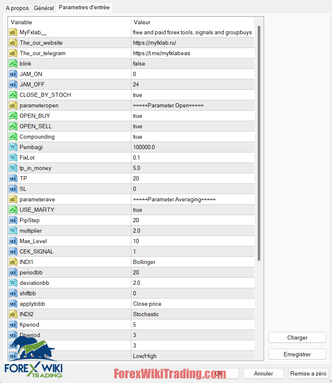Open the Low/High price field dropdown
332x383 pixels.
tap(192, 356)
